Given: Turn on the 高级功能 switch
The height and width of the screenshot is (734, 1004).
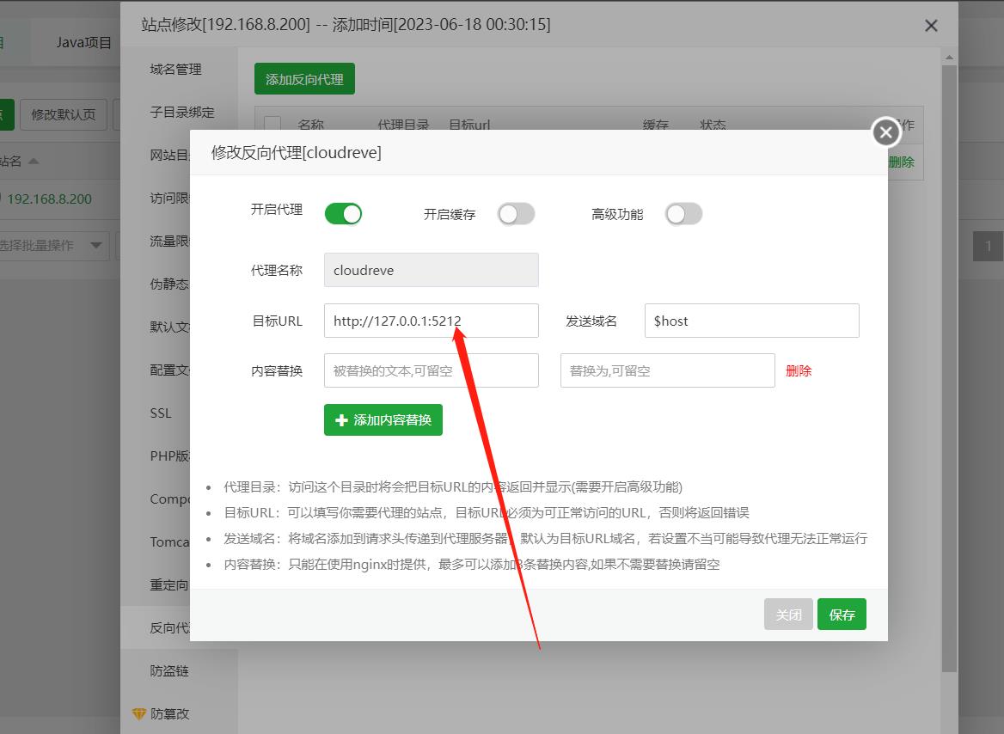Looking at the screenshot, I should (x=683, y=214).
